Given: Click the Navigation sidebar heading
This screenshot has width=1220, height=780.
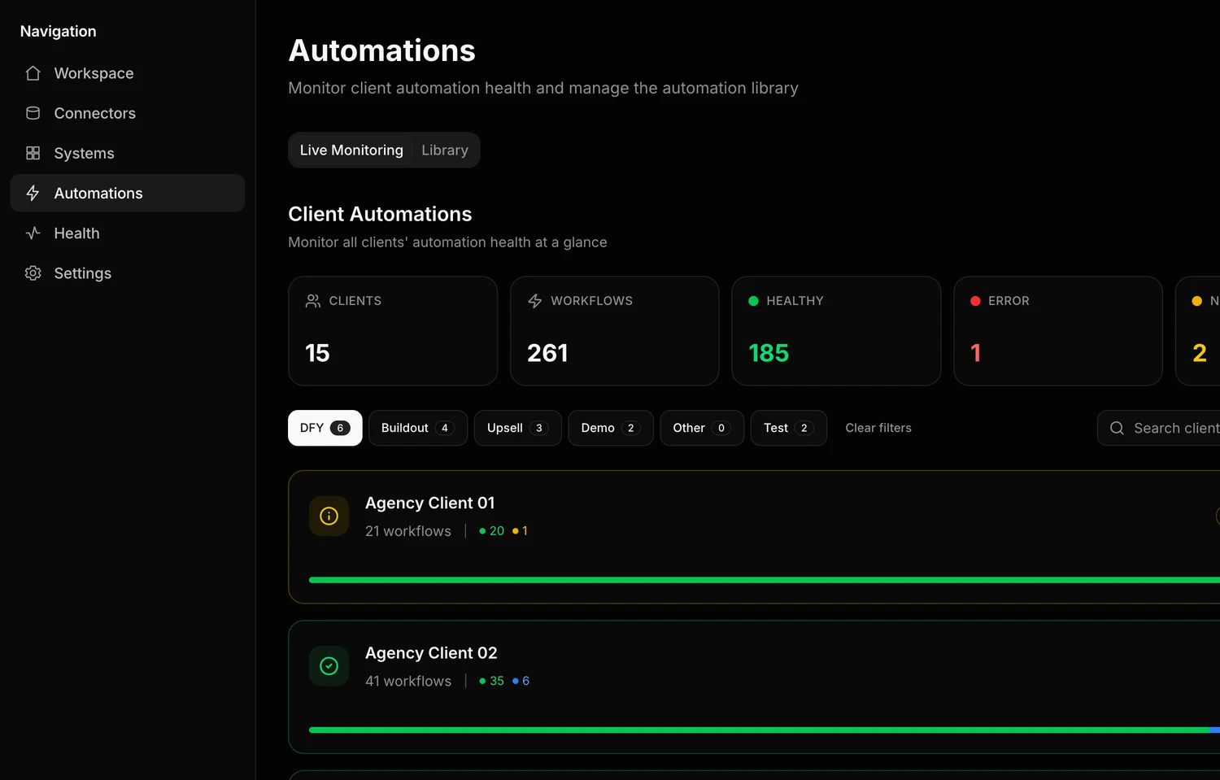Looking at the screenshot, I should pos(58,31).
